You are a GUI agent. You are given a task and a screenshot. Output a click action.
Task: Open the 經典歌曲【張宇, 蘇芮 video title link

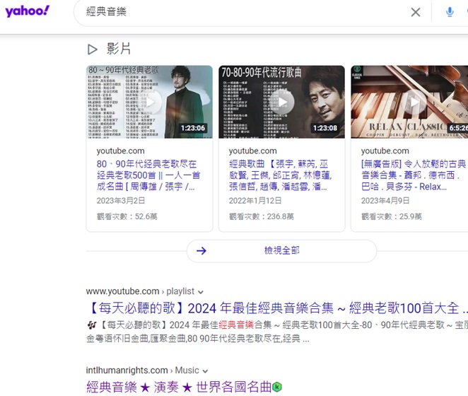pos(280,175)
